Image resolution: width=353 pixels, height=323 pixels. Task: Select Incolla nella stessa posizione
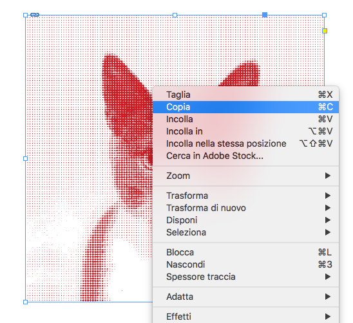click(245, 143)
